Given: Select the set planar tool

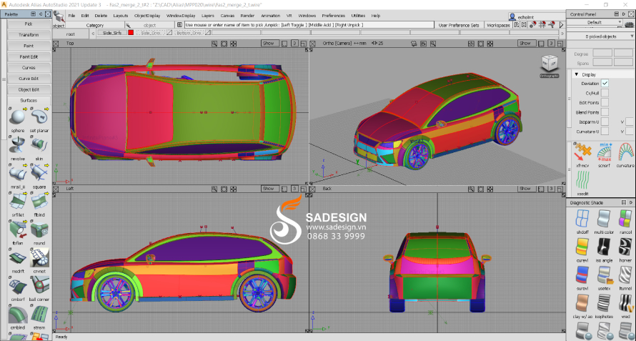Looking at the screenshot, I should pyautogui.click(x=39, y=118).
